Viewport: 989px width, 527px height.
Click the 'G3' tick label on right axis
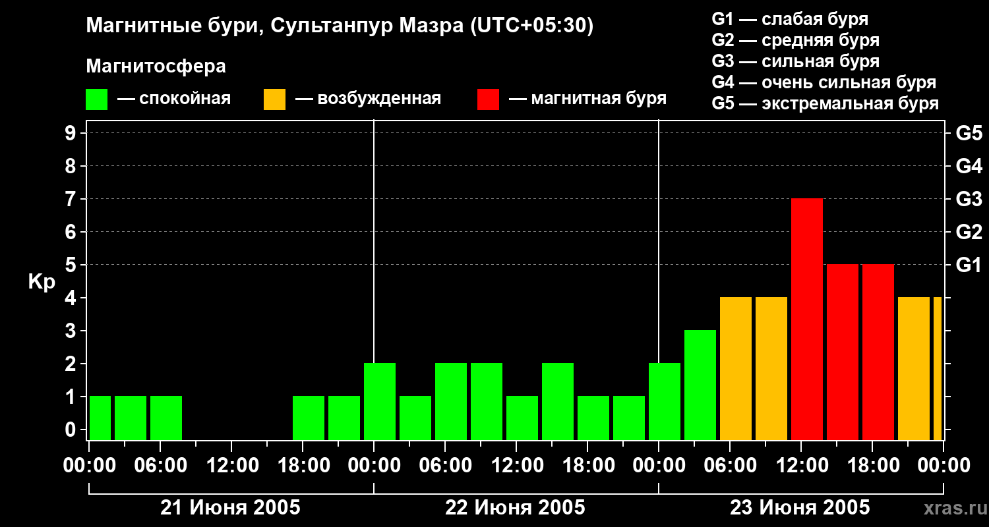(x=969, y=199)
